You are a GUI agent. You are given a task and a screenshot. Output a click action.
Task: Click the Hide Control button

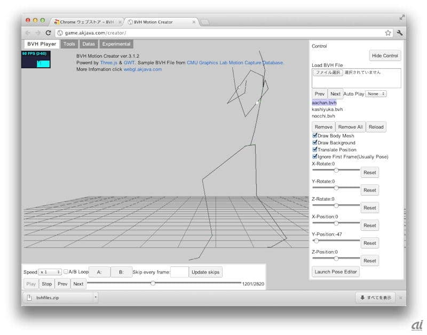385,56
